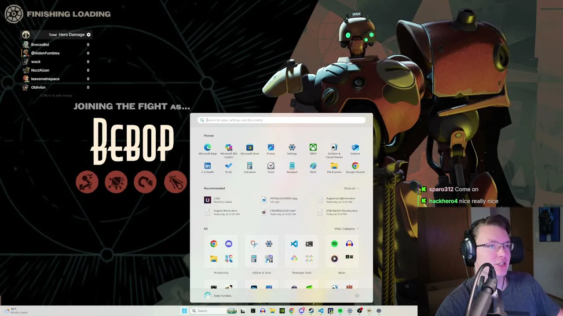Select leavemeinspace in damage overlay

(x=56, y=79)
